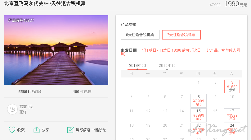Click 可订明日 booking notice text
This screenshot has width=251, height=140.
tap(171, 50)
